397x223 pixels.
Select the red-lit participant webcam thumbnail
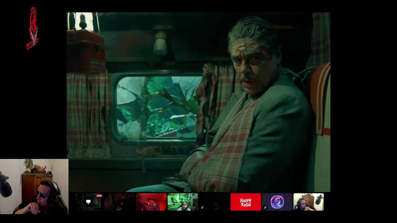click(151, 202)
